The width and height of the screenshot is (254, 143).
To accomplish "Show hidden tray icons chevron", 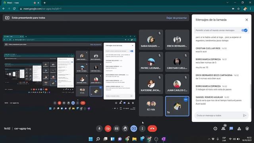I will [x=209, y=139].
